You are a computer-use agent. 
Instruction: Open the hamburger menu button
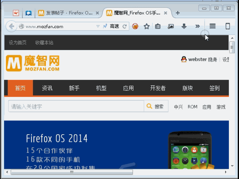(212, 26)
